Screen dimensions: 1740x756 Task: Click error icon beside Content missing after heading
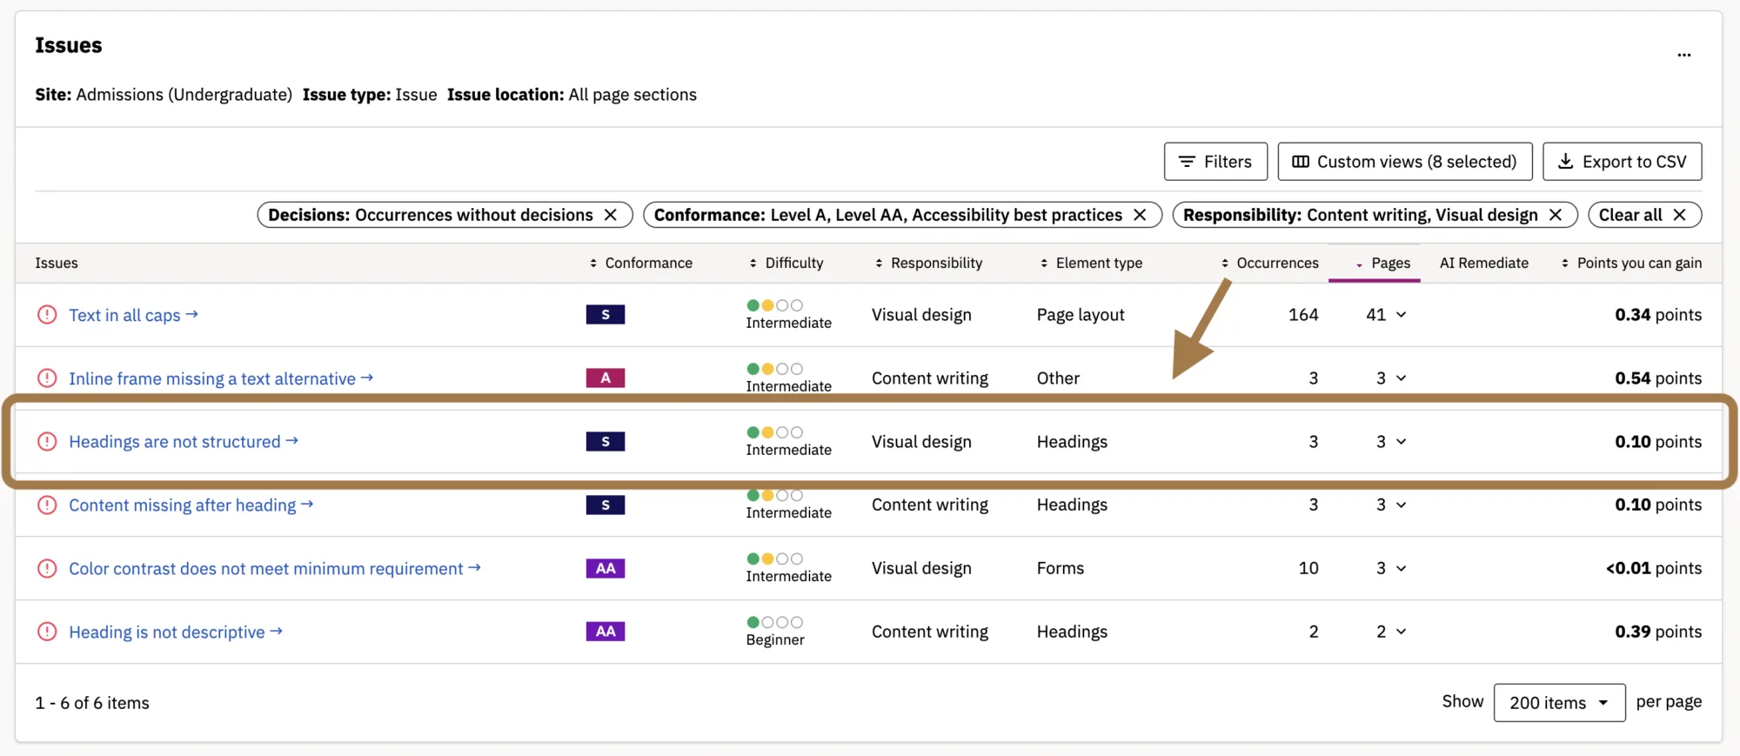coord(47,505)
